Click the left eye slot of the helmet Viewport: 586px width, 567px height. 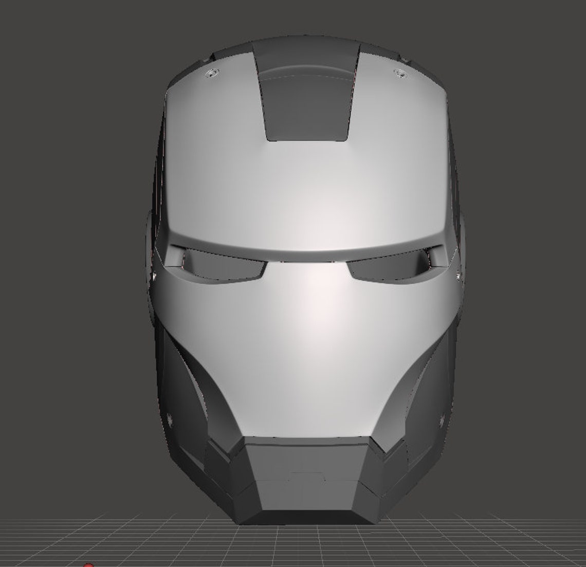[221, 262]
